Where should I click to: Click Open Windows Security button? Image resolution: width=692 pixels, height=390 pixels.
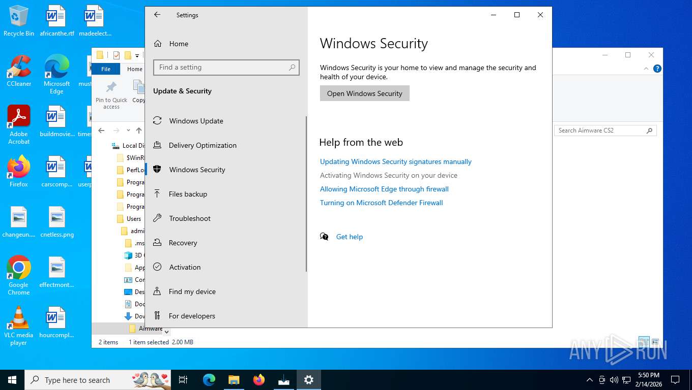click(x=364, y=93)
